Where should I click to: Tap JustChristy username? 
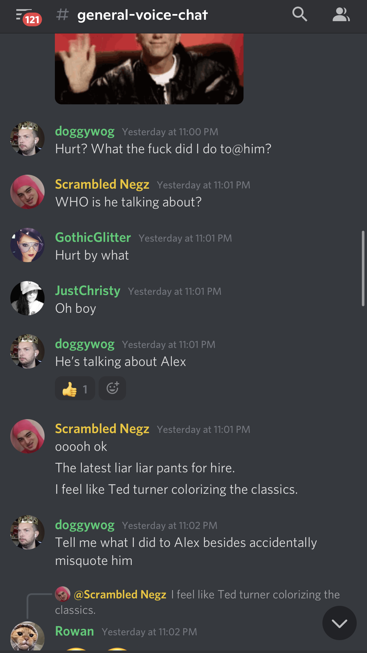coord(87,291)
